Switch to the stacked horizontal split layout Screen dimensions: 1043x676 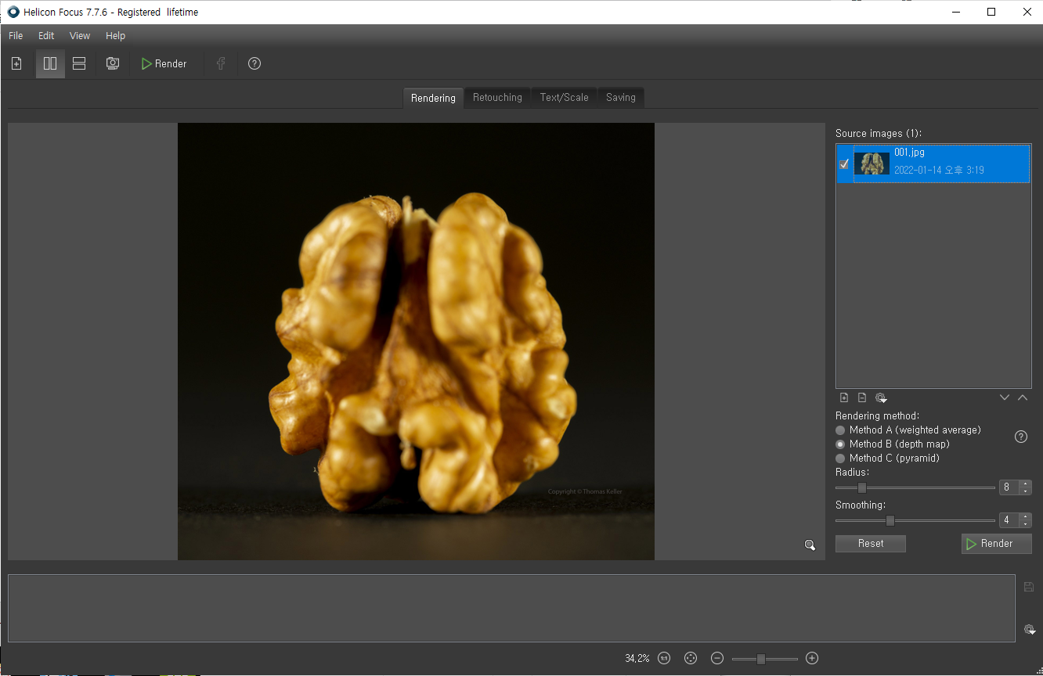click(x=79, y=63)
